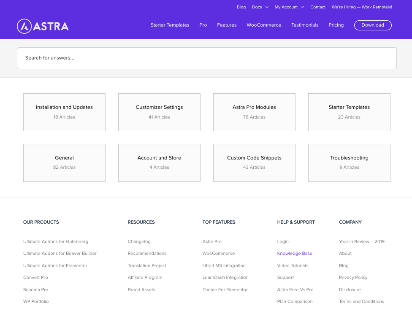Open the Features menu item
The image size is (412, 319).
[x=227, y=25]
